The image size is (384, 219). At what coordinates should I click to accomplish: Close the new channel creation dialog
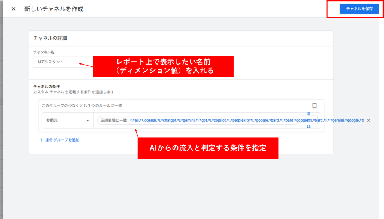pos(13,9)
